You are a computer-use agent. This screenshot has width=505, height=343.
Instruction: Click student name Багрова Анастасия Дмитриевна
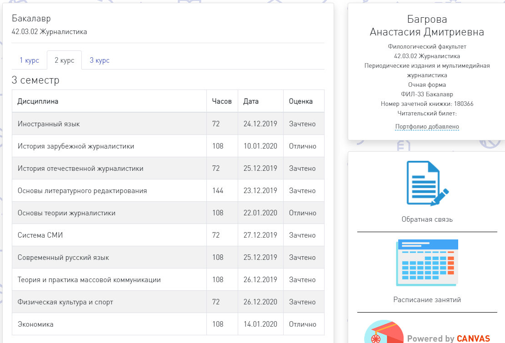[427, 26]
